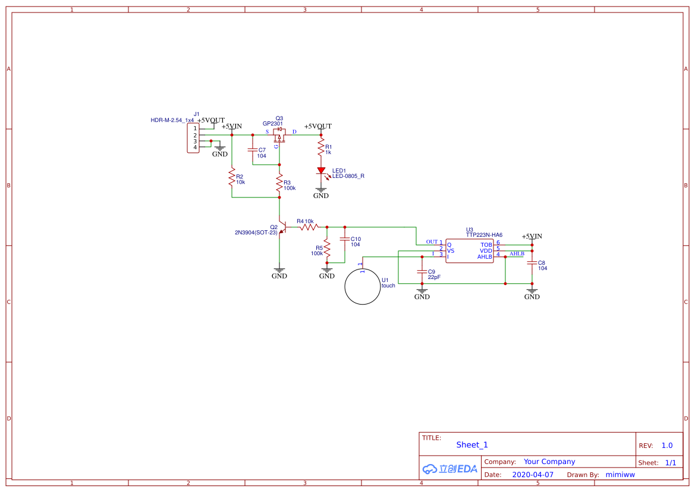Select the date 2020-04-07 field
This screenshot has width=695, height=492.
coord(533,475)
